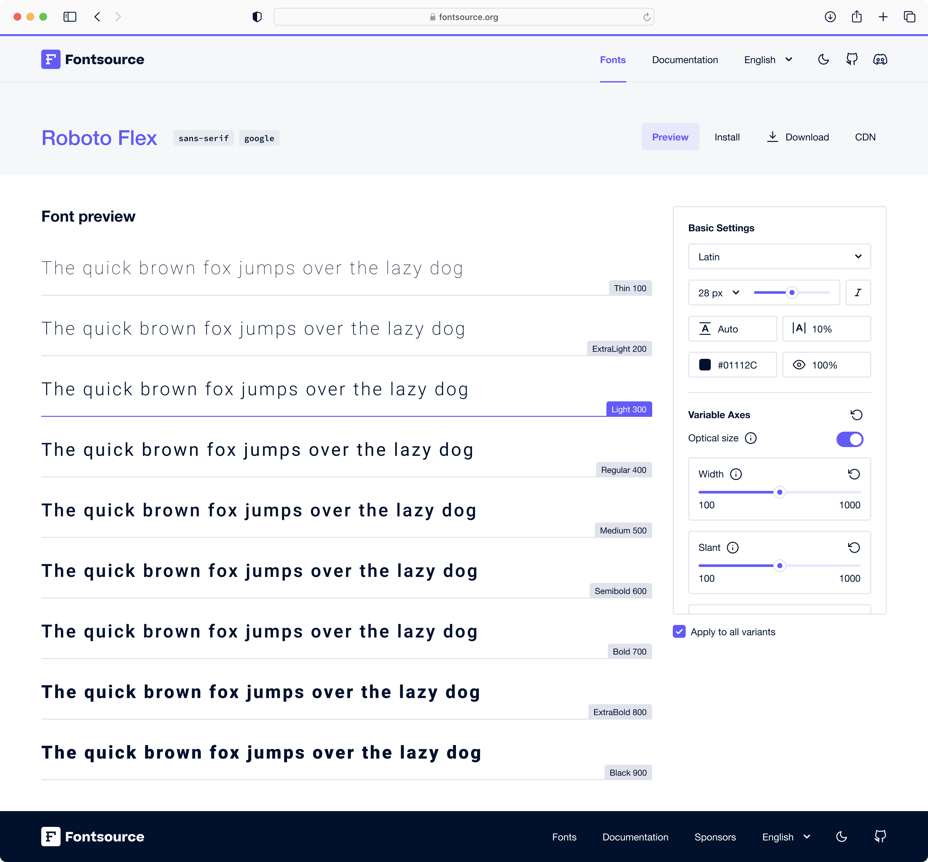Click the Slant axis slider
928x862 pixels.
click(779, 565)
